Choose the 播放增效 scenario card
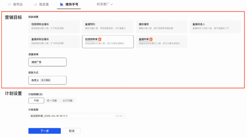This screenshot has width=247, height=137. 162,27
